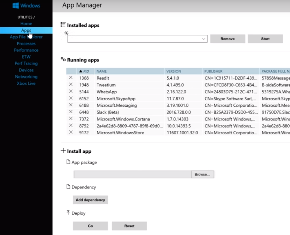Open the installed apps dropdown
Image resolution: width=290 pixels, height=235 pixels.
137,39
